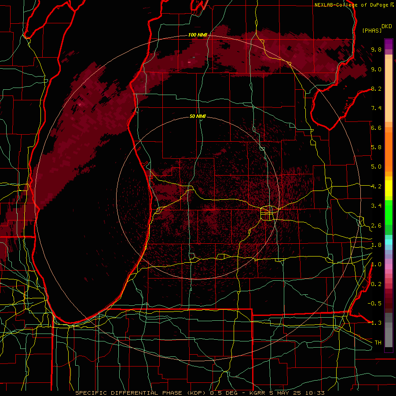
Task: Select the "[PHAS]" legend unit label
Action: (372, 30)
